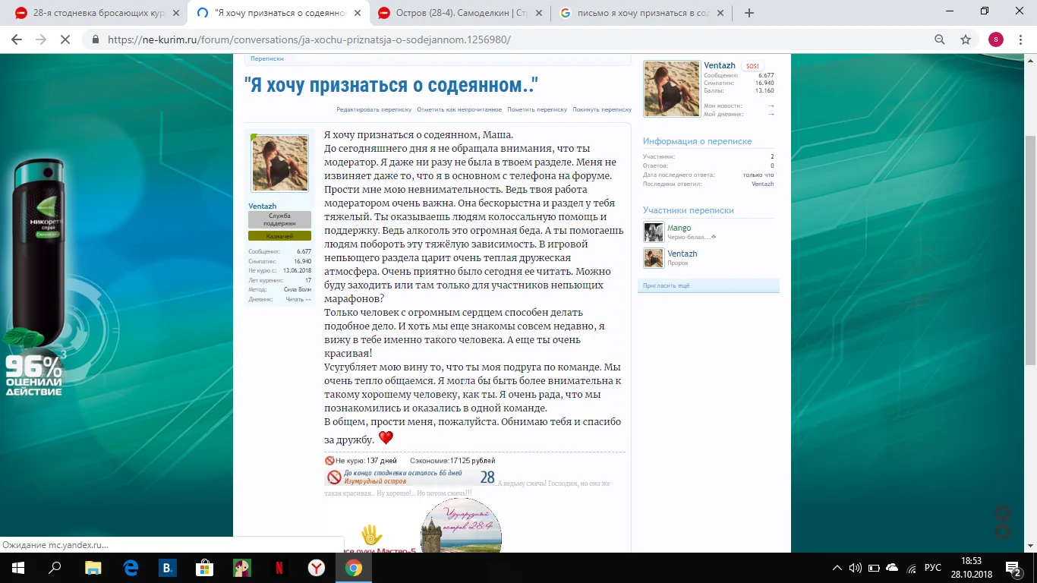Screen dimensions: 1037x583
Task: Click 'Пометить переписку' link
Action: (x=537, y=109)
